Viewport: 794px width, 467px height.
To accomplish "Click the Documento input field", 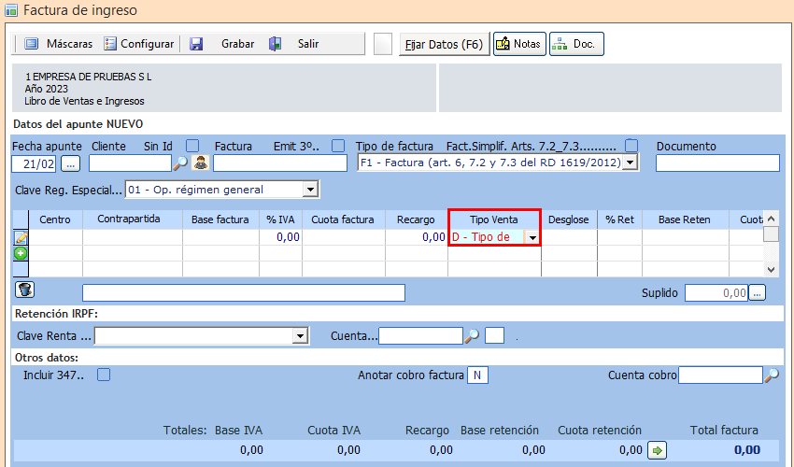I will coord(716,163).
